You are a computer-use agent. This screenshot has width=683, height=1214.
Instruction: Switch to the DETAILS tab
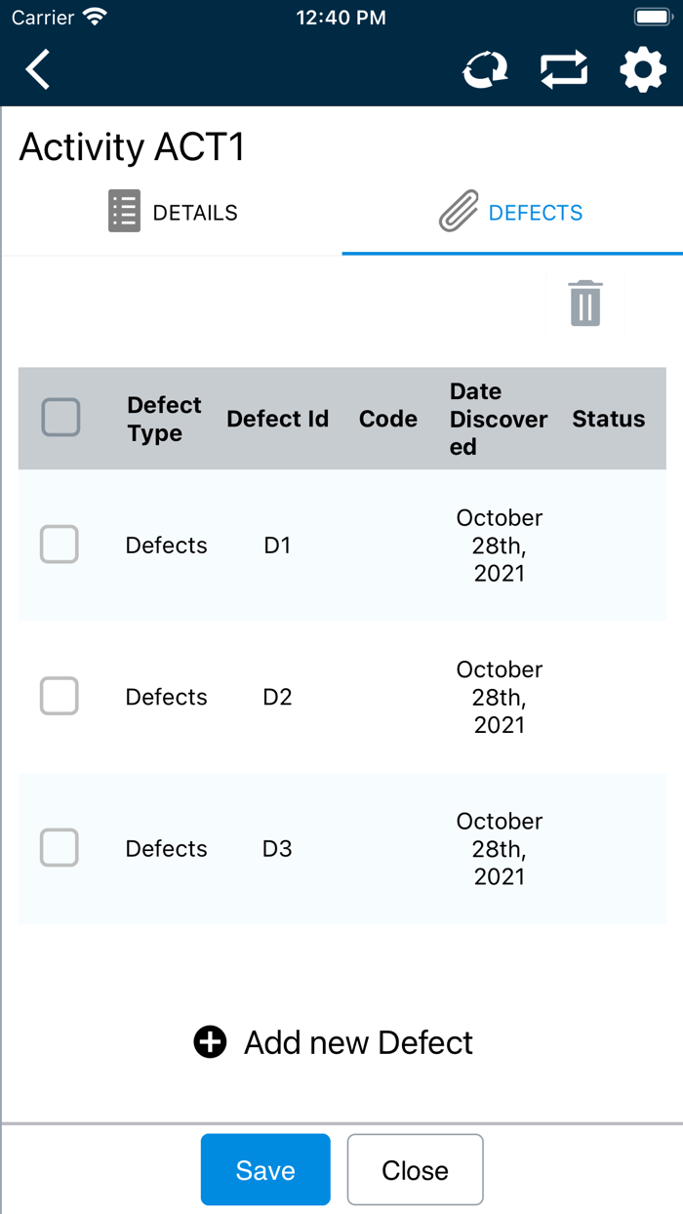click(x=195, y=213)
